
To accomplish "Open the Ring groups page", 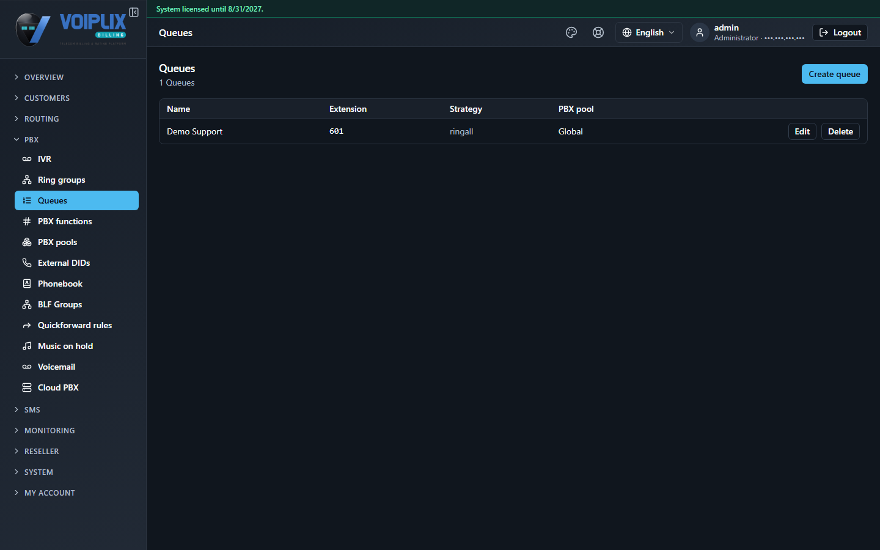I will (76, 180).
